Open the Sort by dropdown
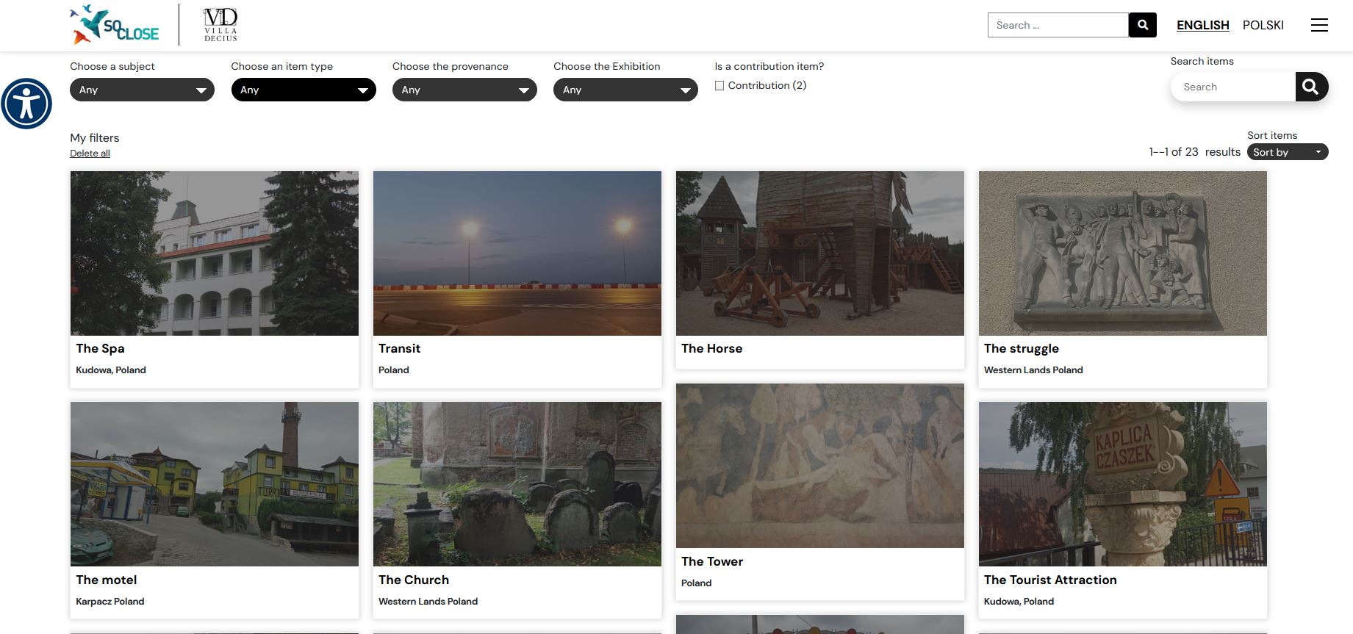 point(1288,152)
